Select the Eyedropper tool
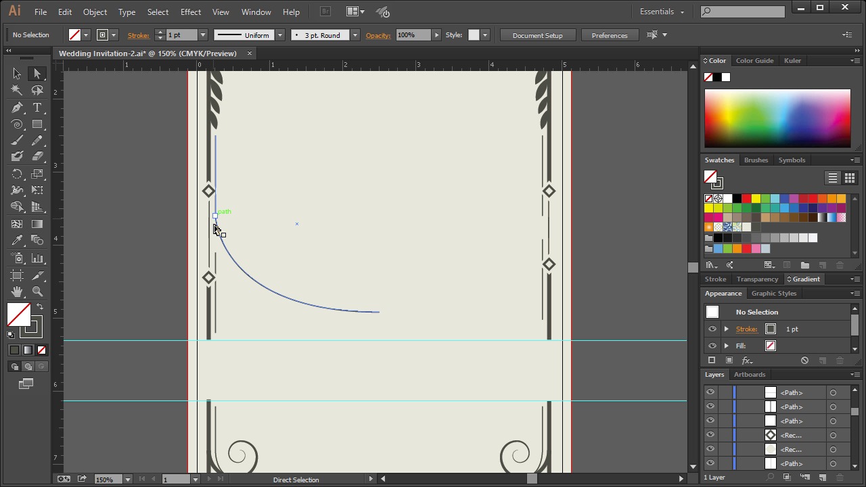This screenshot has height=487, width=866. (17, 241)
